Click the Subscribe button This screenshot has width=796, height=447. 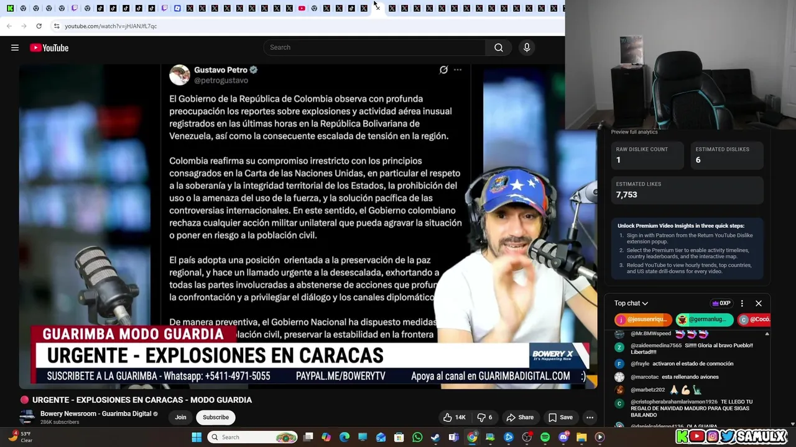(x=216, y=417)
